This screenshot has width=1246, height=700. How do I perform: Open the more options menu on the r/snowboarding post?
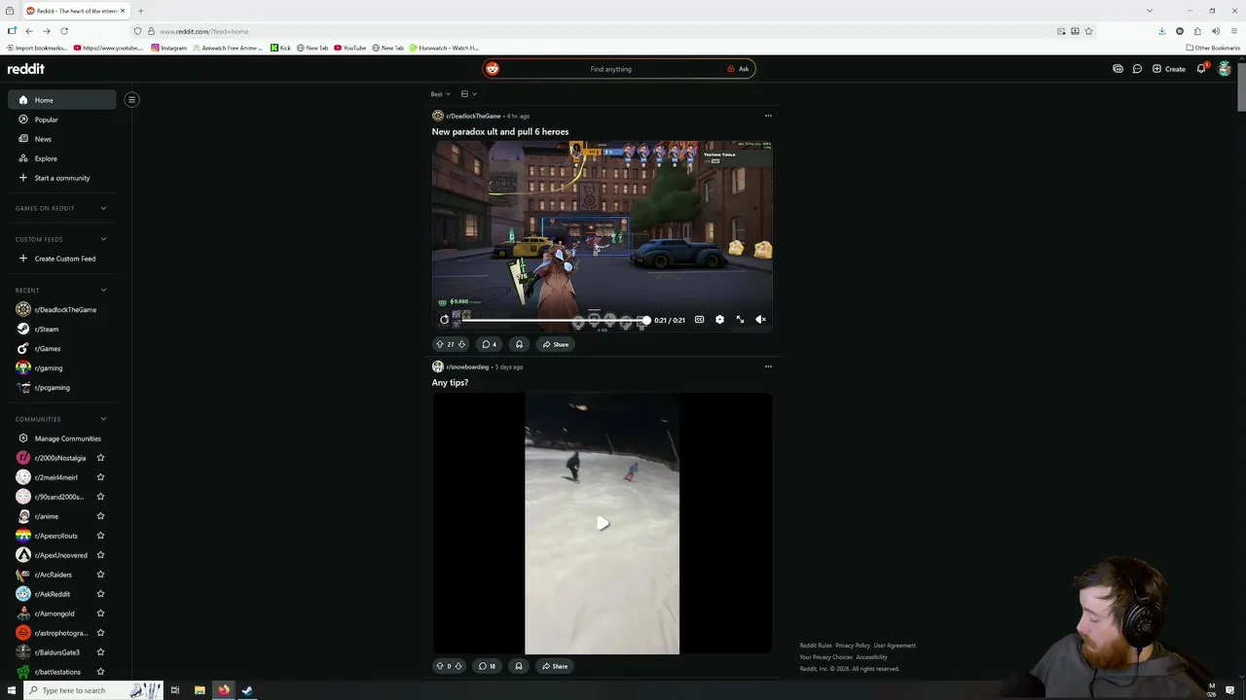768,367
